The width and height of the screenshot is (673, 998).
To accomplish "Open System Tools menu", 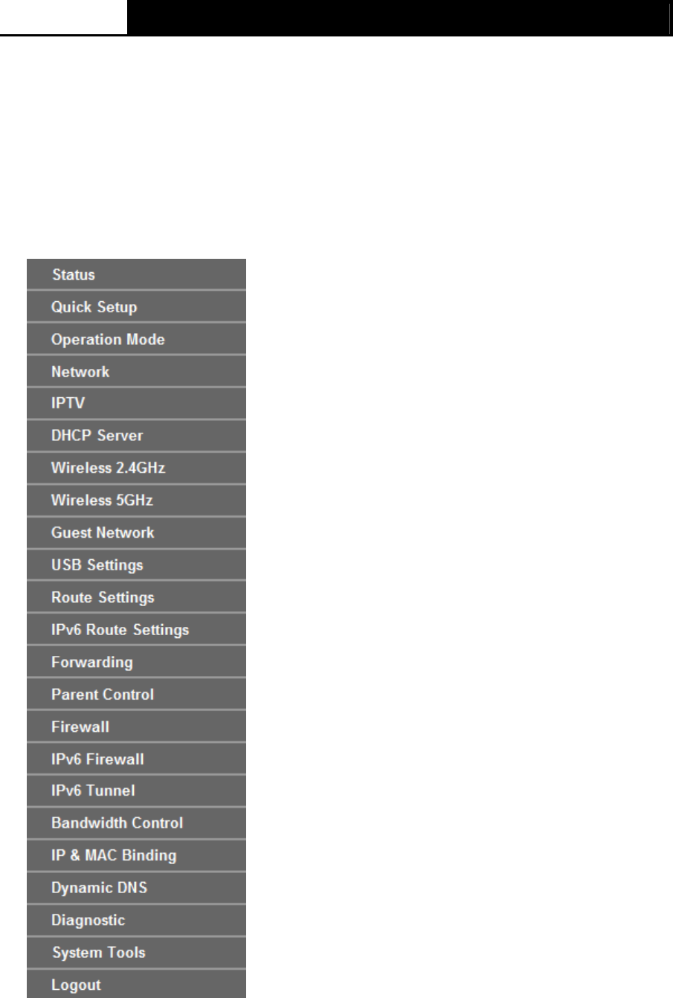I will tap(136, 953).
